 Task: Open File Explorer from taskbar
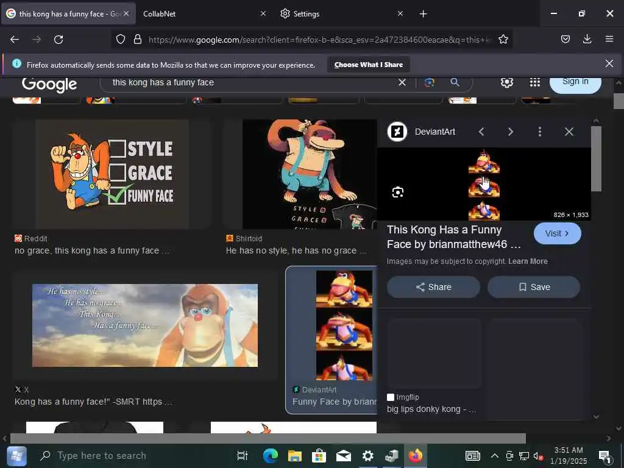294,456
